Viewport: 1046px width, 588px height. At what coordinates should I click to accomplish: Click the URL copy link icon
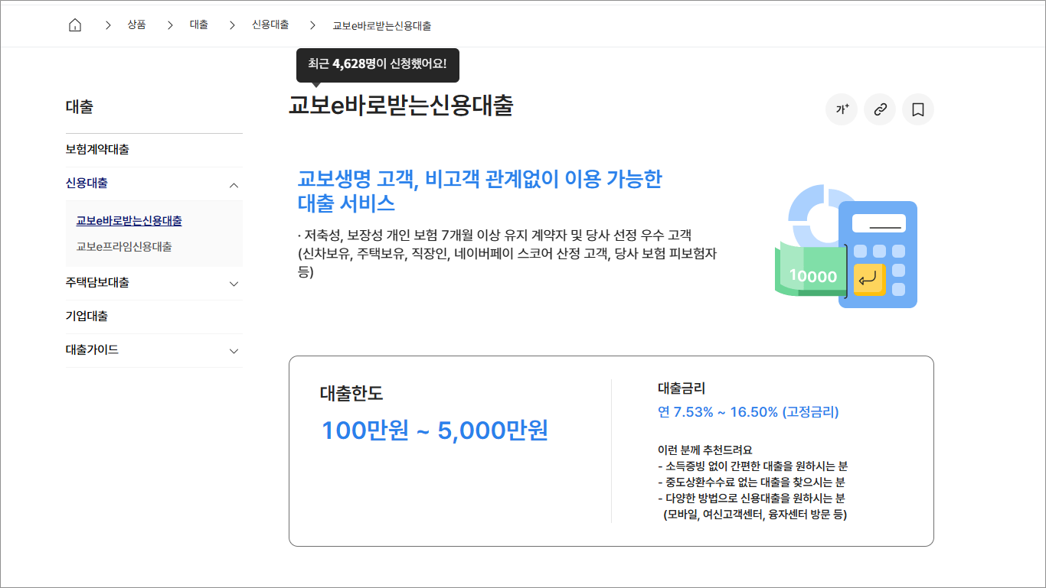(x=879, y=109)
